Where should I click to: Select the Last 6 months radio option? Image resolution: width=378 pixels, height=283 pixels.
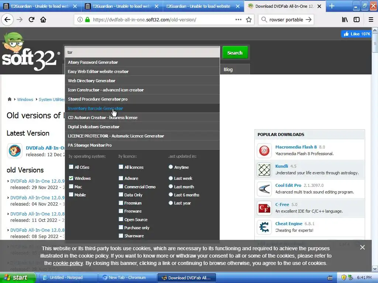[x=171, y=195]
